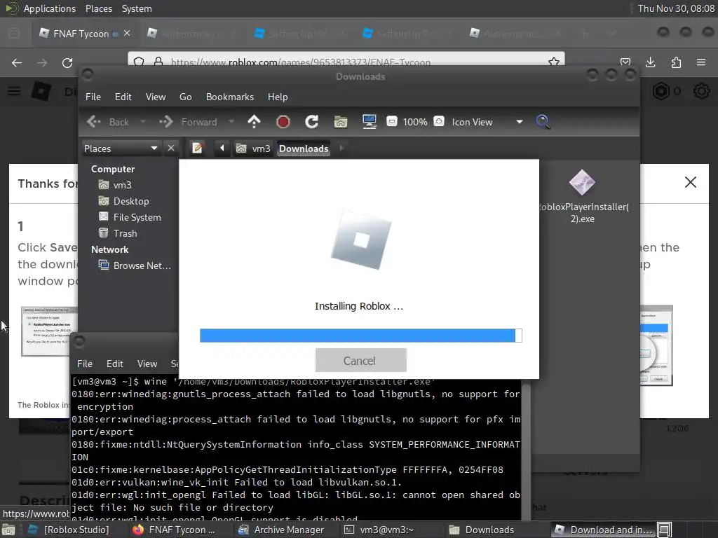Open the Roblox site hamburger menu

click(14, 90)
